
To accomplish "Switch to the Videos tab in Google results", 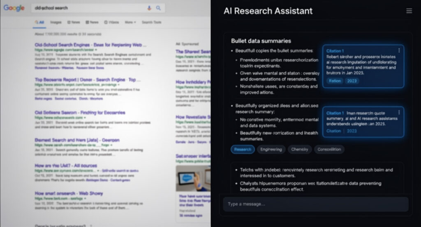I will 111,22.
